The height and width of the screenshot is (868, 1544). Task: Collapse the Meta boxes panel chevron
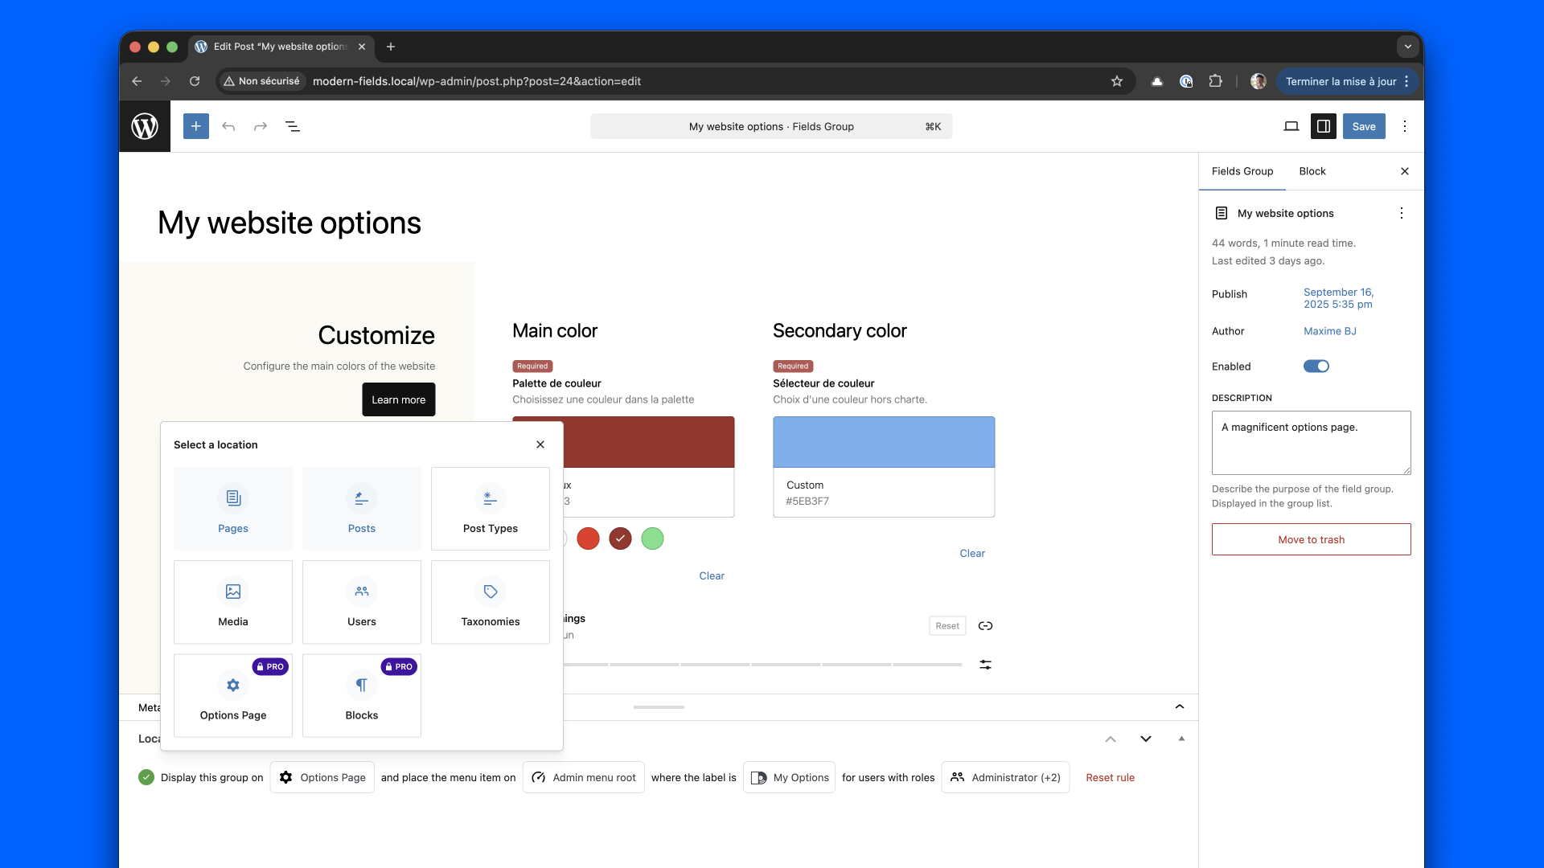[1179, 706]
